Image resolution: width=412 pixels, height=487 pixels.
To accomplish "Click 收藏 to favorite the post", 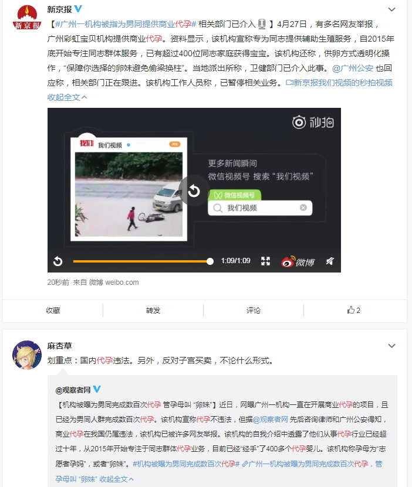I will coord(53,310).
